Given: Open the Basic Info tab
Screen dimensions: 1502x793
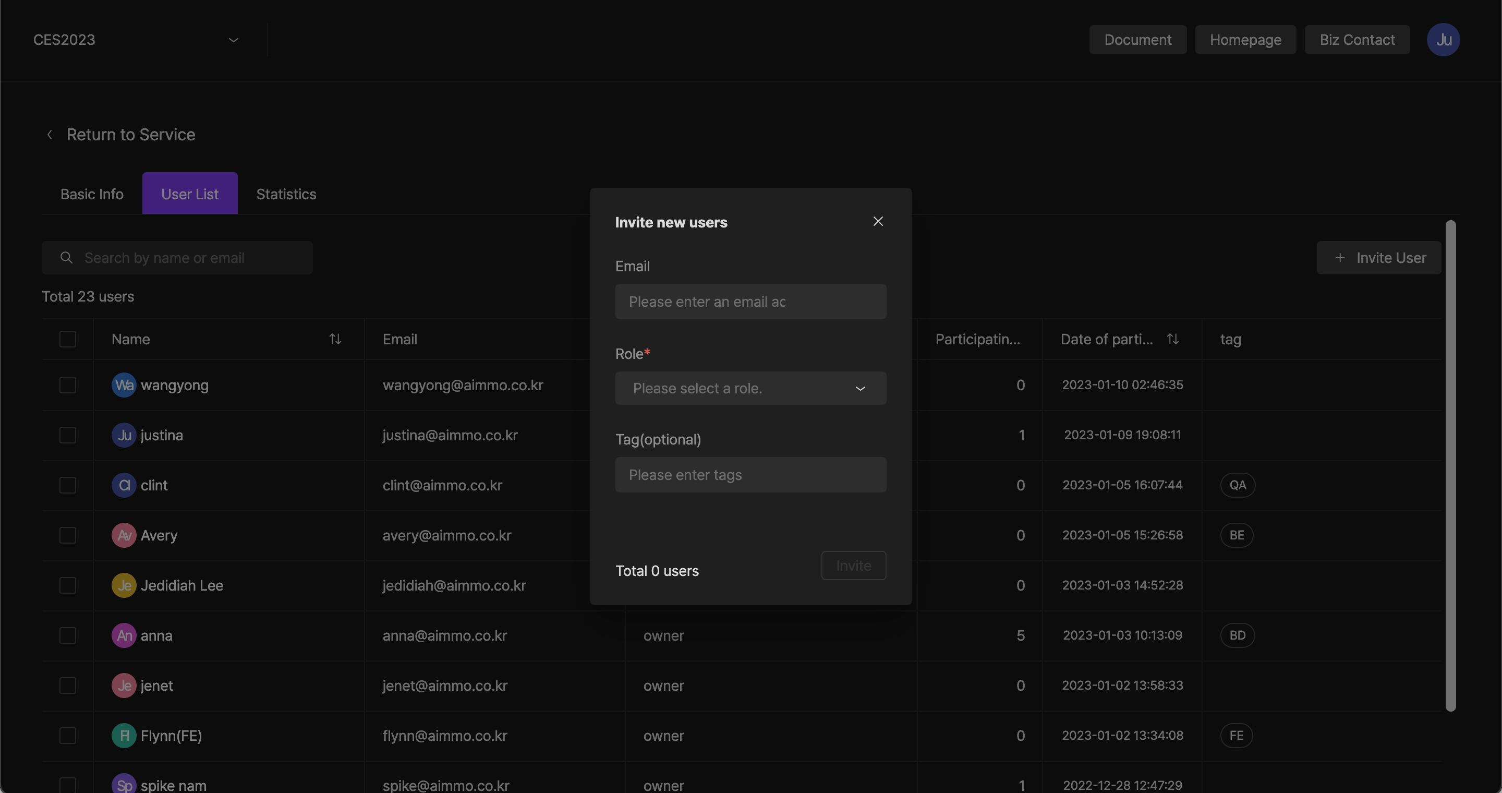Looking at the screenshot, I should coord(92,194).
